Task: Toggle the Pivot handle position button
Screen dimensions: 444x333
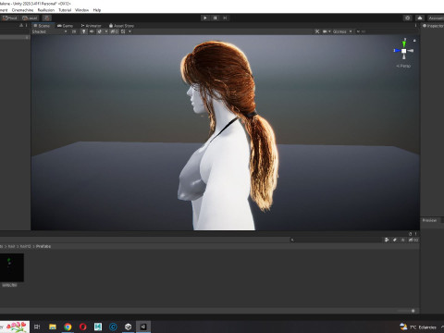Action: tap(10, 18)
